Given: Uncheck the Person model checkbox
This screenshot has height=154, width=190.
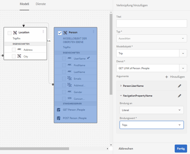Looking at the screenshot, I should (60, 33).
